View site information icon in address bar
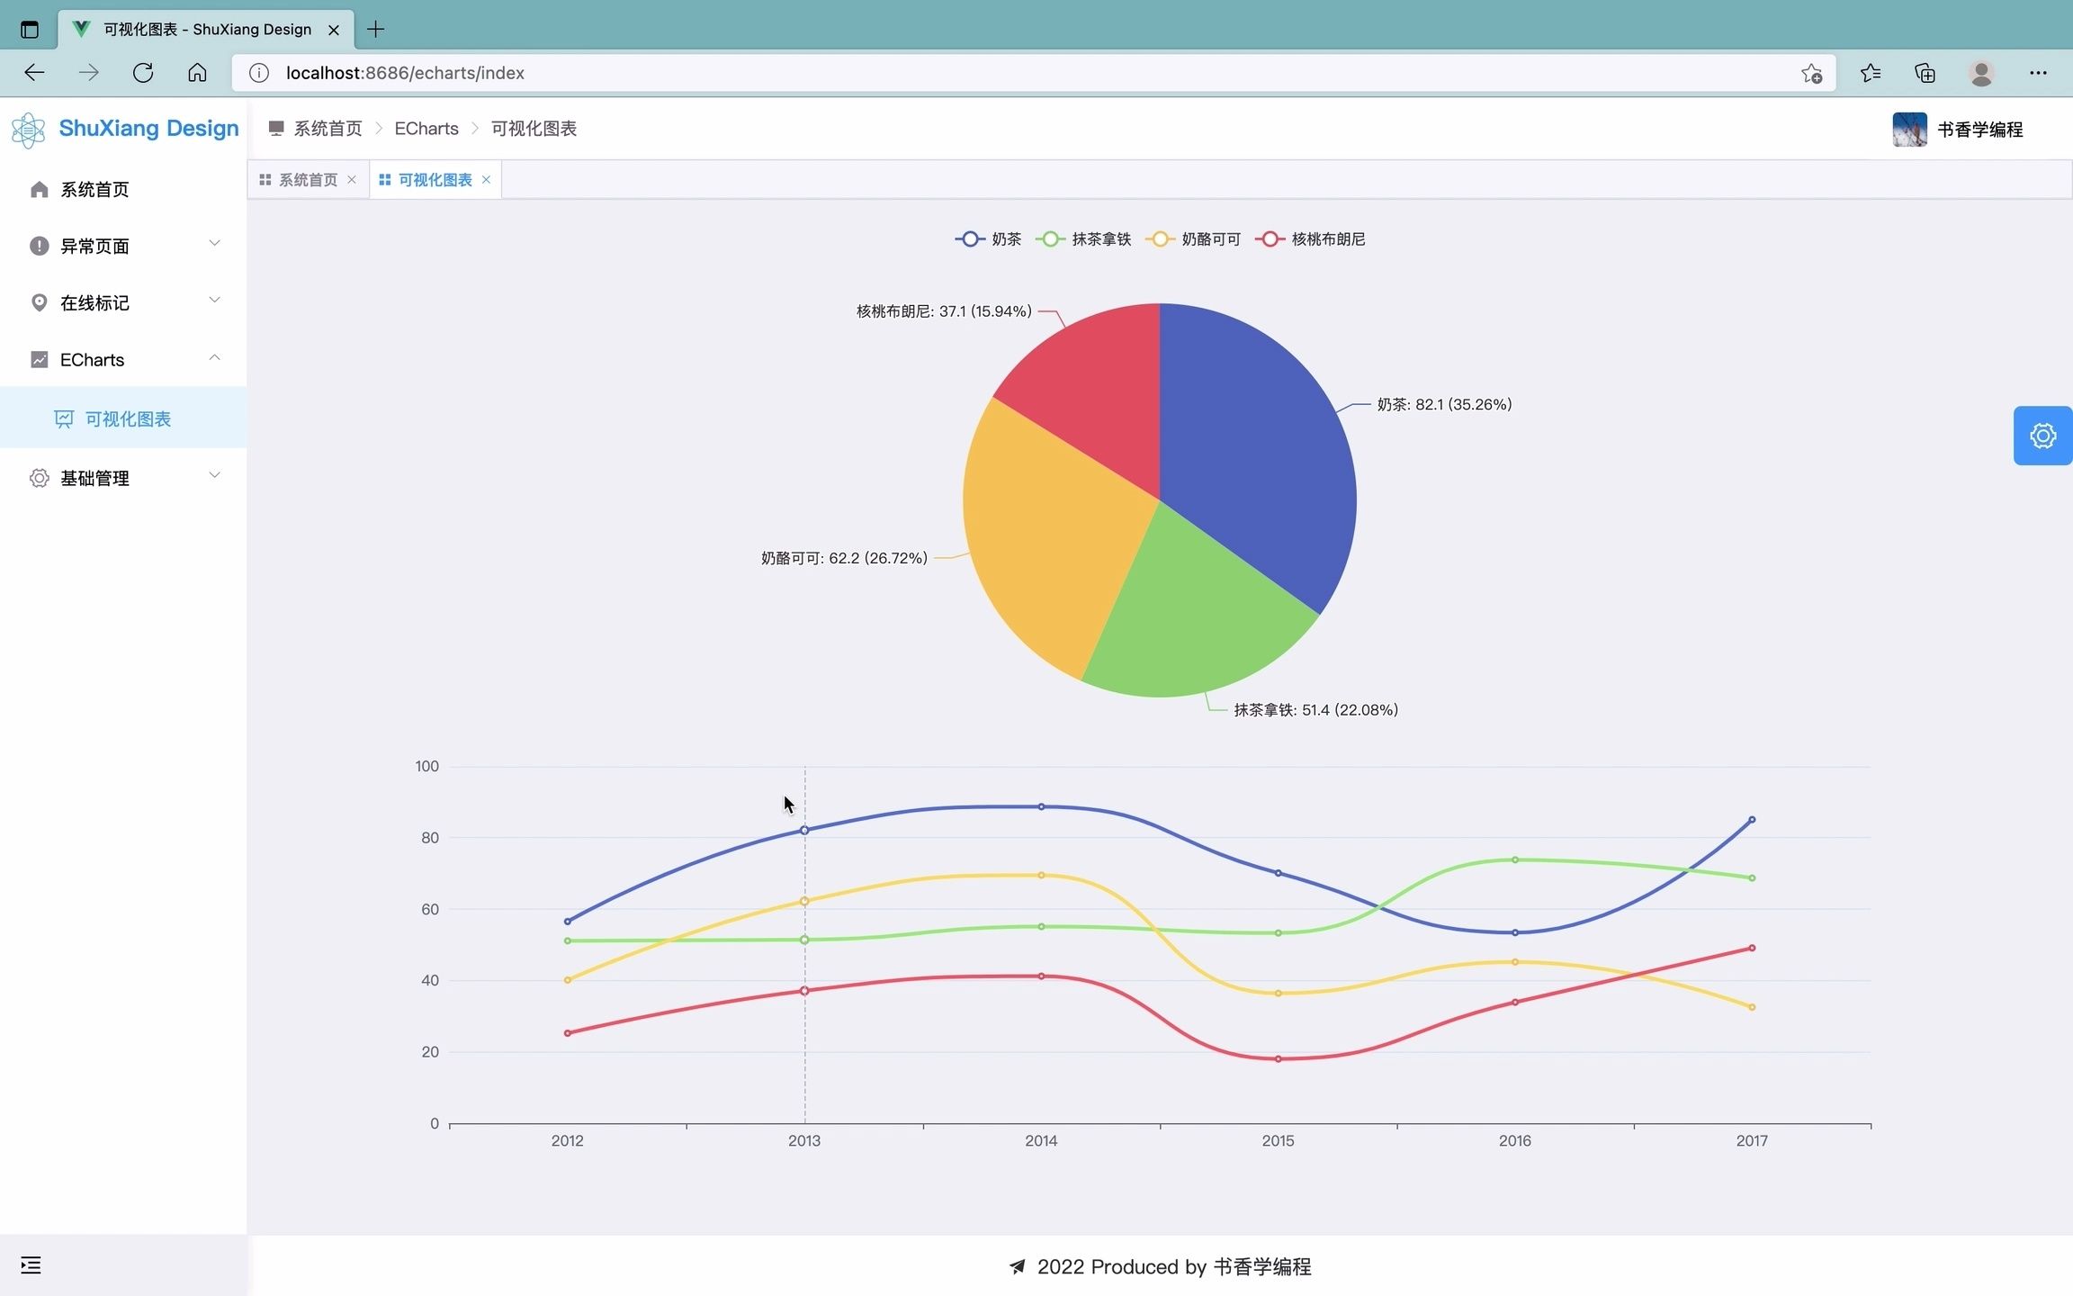 [x=259, y=73]
